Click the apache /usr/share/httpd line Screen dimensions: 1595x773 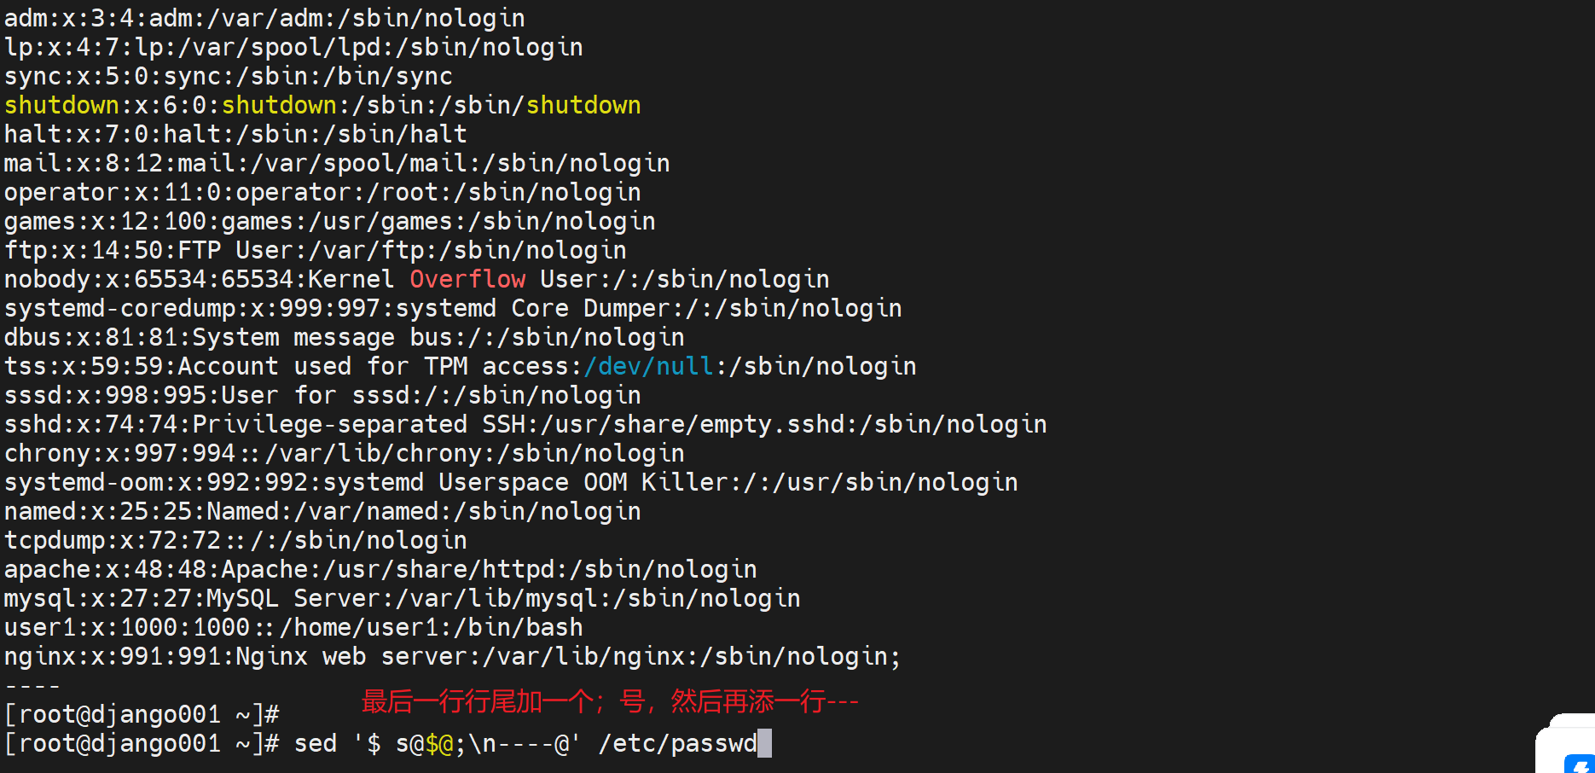click(380, 569)
